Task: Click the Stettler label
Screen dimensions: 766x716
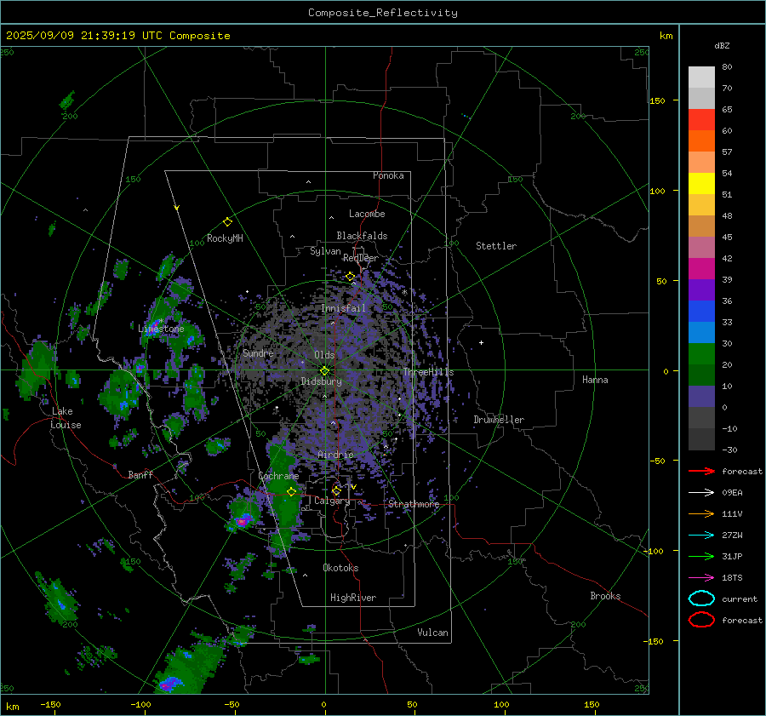Action: click(x=496, y=246)
